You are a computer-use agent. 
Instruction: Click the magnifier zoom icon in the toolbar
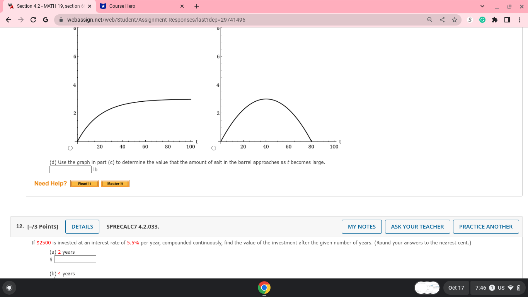tap(429, 19)
